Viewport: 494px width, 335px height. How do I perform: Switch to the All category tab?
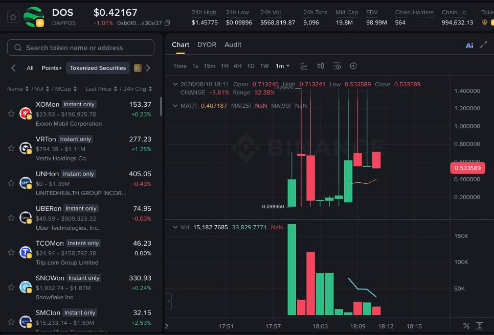pos(30,68)
